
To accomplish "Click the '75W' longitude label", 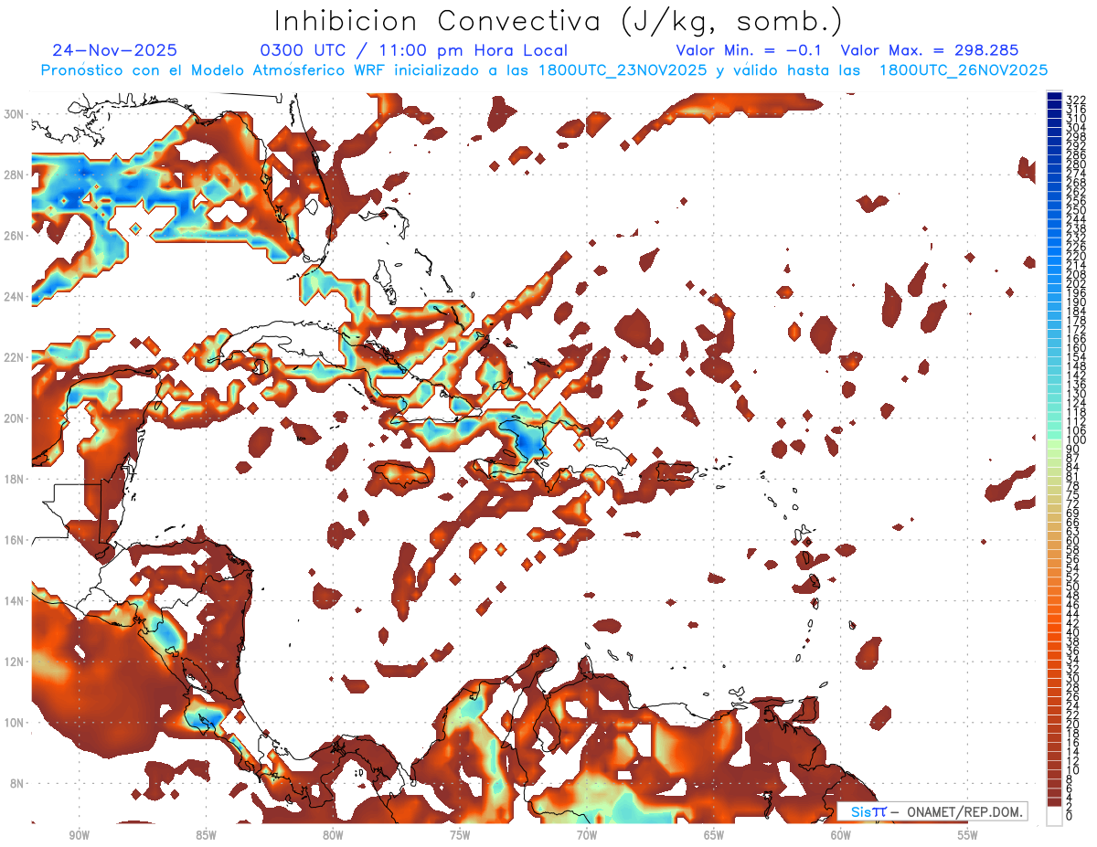I will pos(460,835).
